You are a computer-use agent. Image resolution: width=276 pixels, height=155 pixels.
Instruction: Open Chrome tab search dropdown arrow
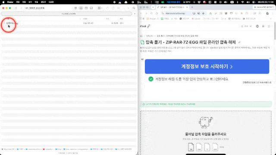153,7
